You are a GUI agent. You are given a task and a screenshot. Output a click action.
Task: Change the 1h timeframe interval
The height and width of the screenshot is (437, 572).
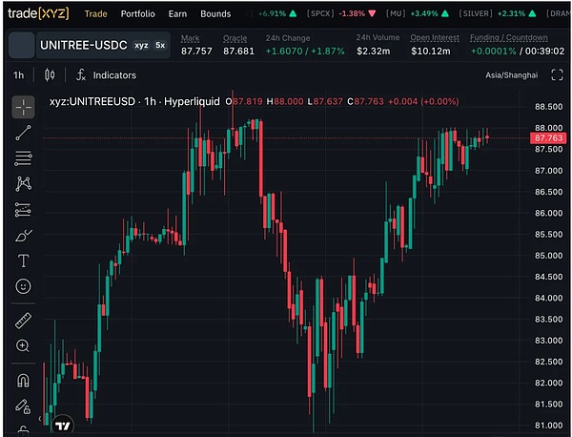click(x=19, y=75)
